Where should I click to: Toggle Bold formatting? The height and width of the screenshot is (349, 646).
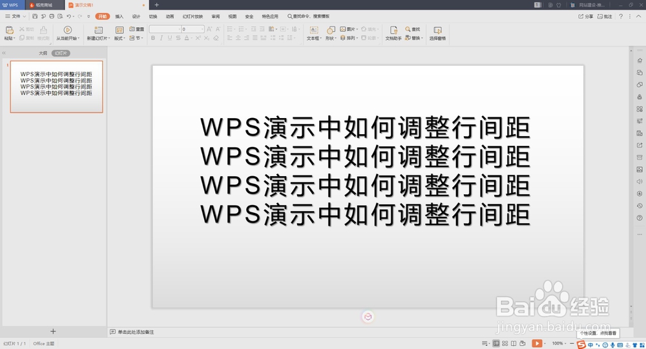point(153,38)
